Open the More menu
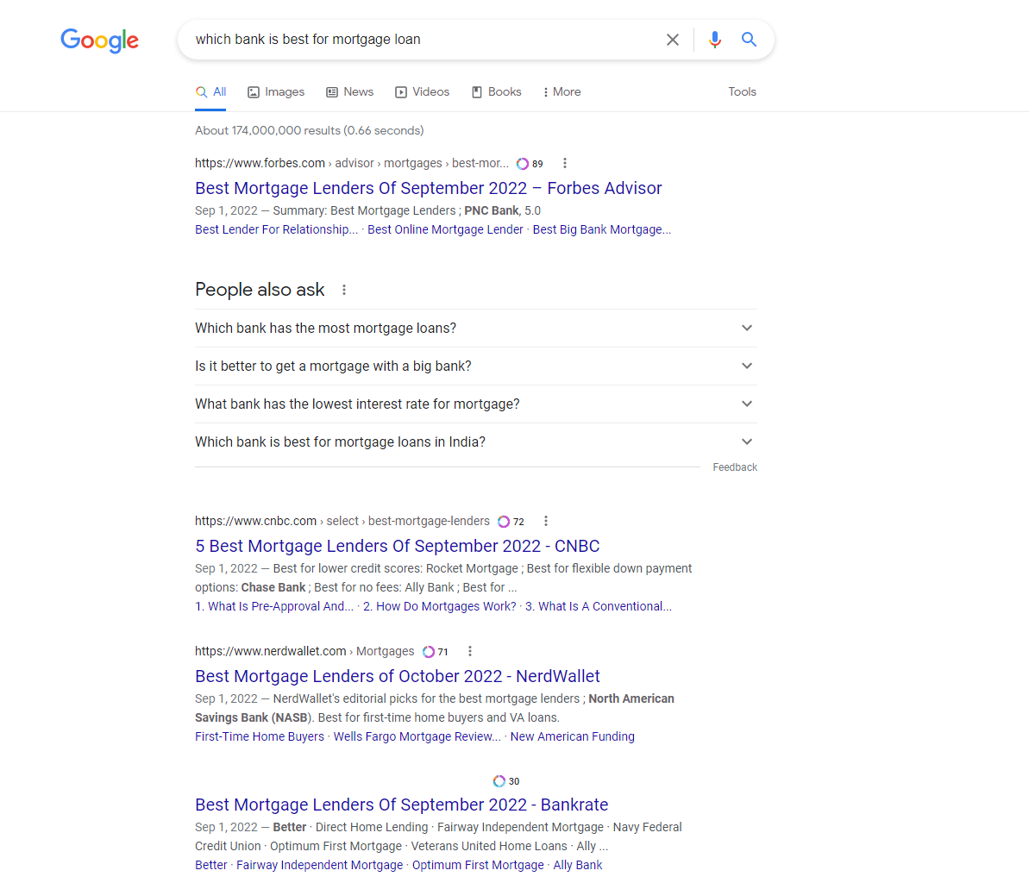 coord(562,92)
